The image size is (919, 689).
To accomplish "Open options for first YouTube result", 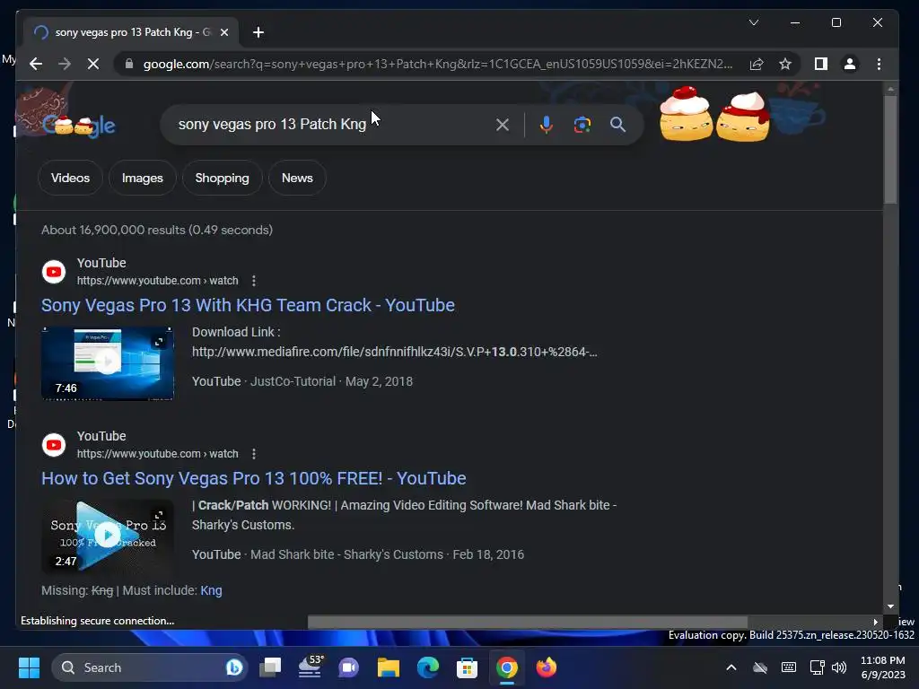I will [x=254, y=281].
